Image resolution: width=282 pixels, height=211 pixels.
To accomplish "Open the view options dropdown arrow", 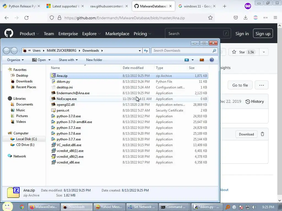I will 192,60.
